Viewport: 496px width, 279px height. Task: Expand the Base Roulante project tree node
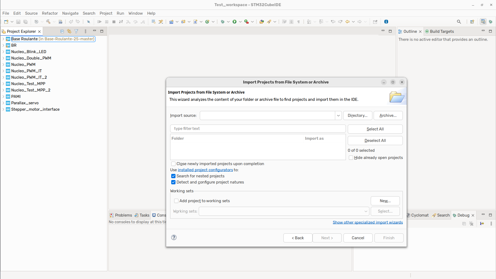point(3,39)
